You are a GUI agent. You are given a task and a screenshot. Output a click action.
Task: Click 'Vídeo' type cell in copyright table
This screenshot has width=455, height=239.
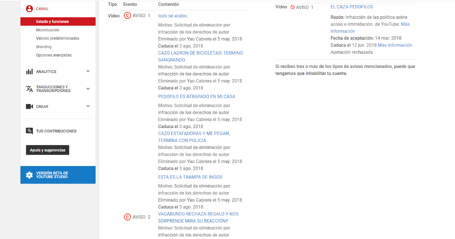(114, 16)
